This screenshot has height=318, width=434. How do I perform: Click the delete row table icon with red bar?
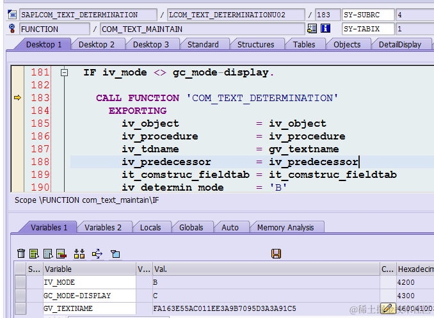tap(61, 253)
